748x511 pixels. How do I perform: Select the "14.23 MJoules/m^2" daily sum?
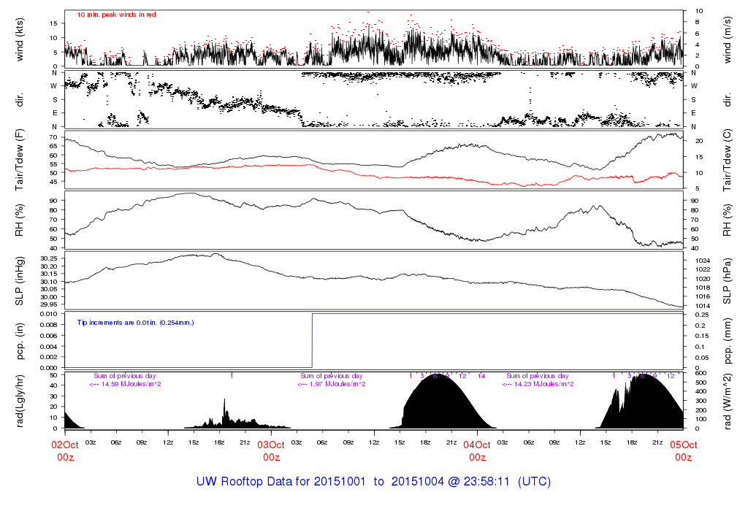coord(543,384)
